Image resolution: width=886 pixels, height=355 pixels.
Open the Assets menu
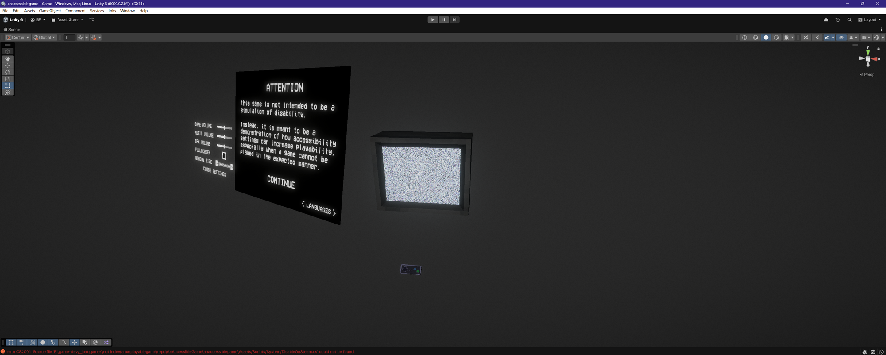29,11
